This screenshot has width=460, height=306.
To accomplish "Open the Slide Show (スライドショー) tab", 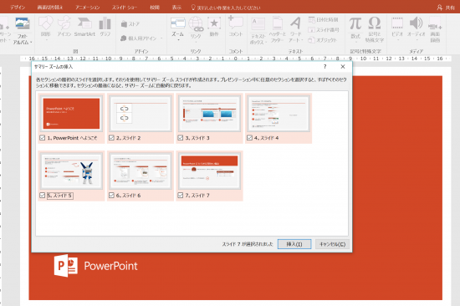I will tap(125, 8).
